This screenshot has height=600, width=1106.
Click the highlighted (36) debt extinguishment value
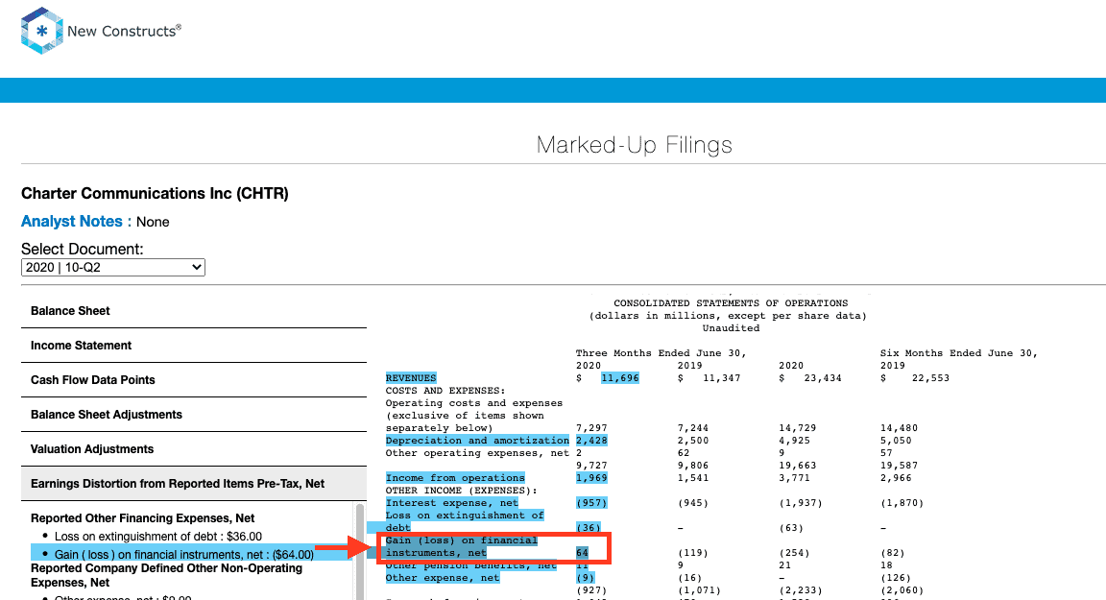[589, 528]
